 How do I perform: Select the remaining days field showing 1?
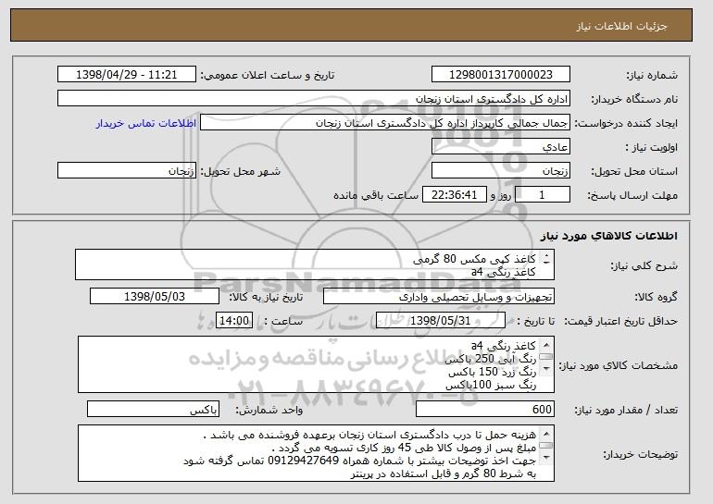click(x=542, y=195)
